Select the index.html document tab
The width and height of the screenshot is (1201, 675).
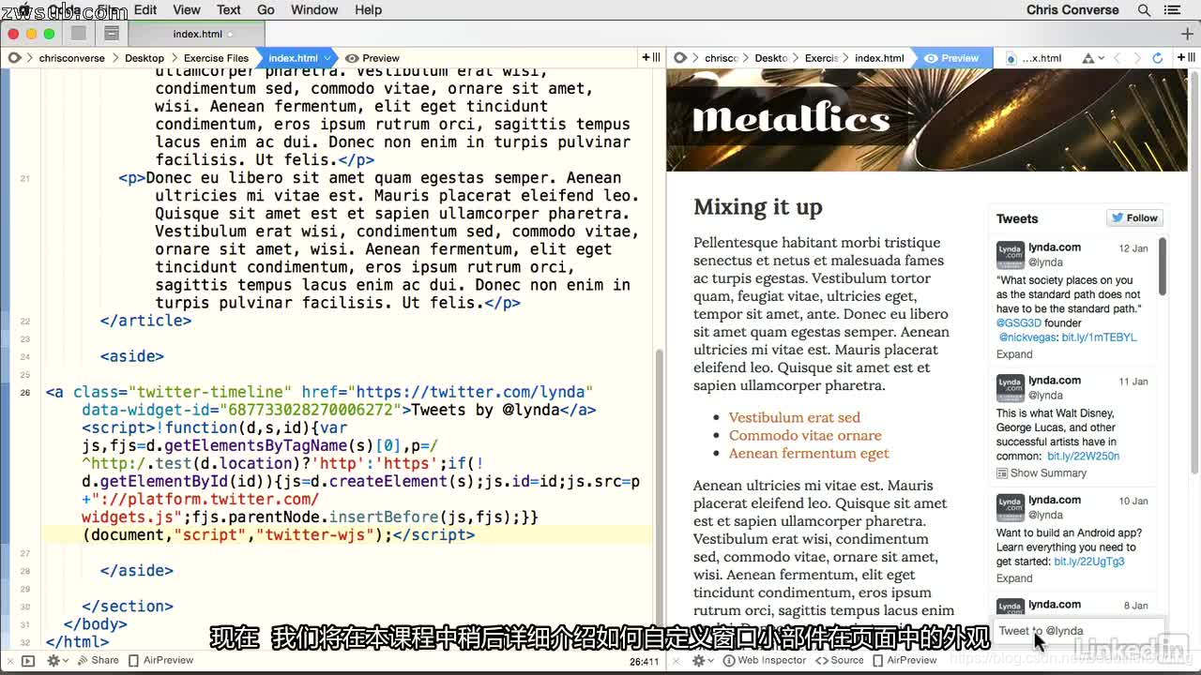pos(197,34)
